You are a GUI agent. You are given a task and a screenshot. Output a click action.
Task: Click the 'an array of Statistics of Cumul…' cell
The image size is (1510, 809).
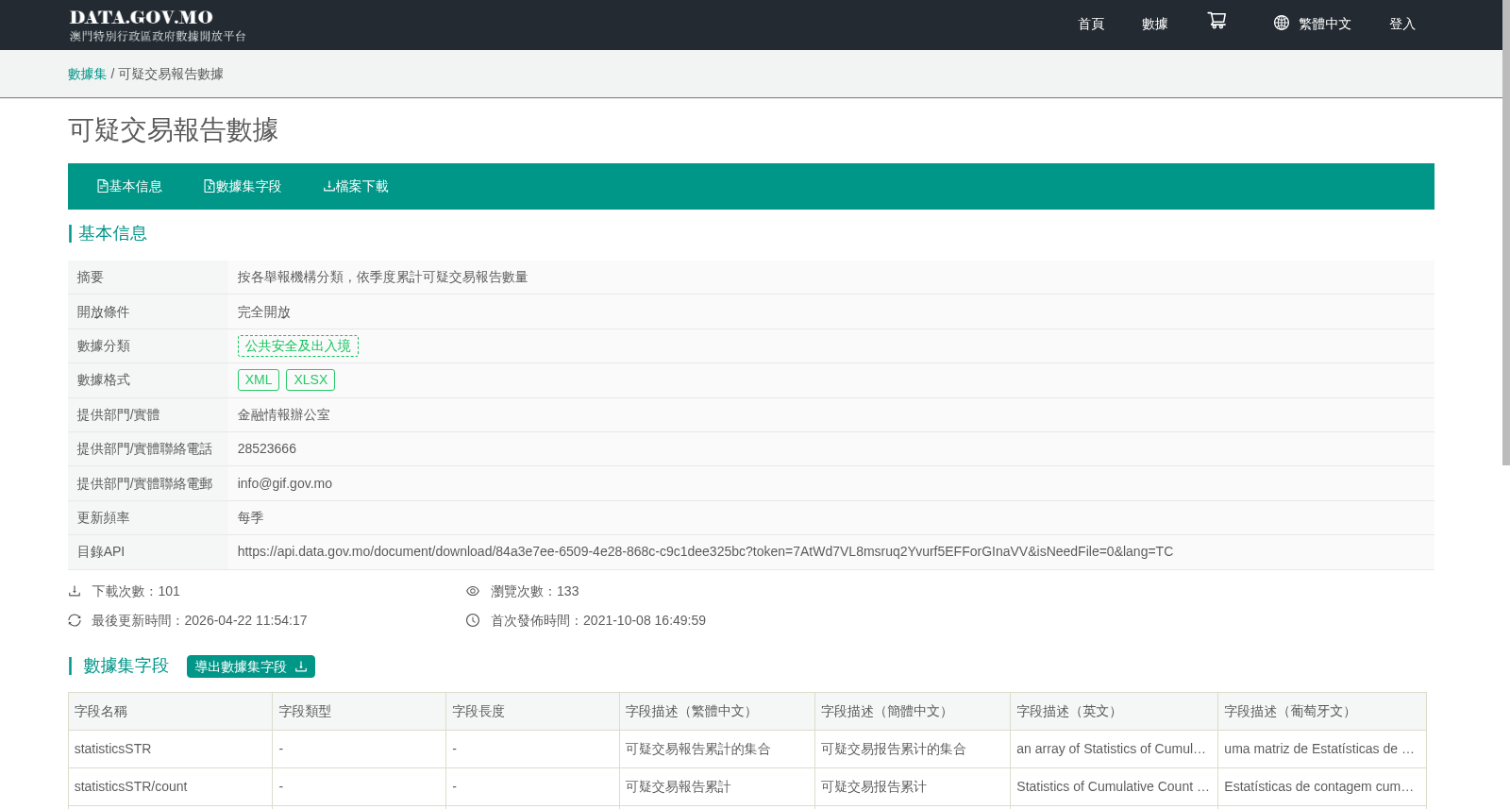1114,749
